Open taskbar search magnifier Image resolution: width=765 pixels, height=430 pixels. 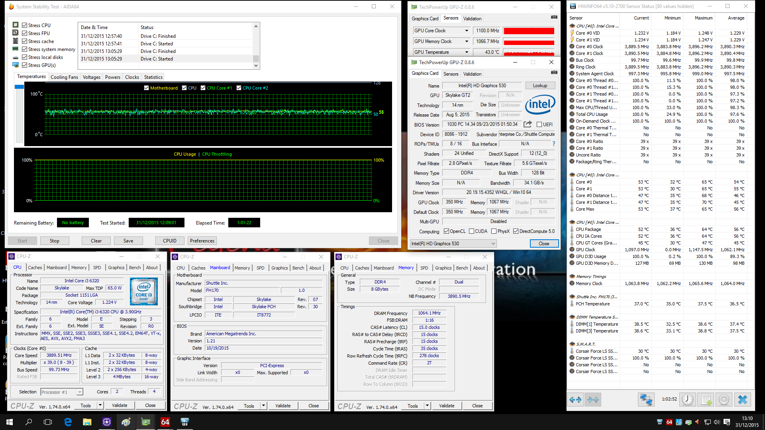[x=29, y=422]
